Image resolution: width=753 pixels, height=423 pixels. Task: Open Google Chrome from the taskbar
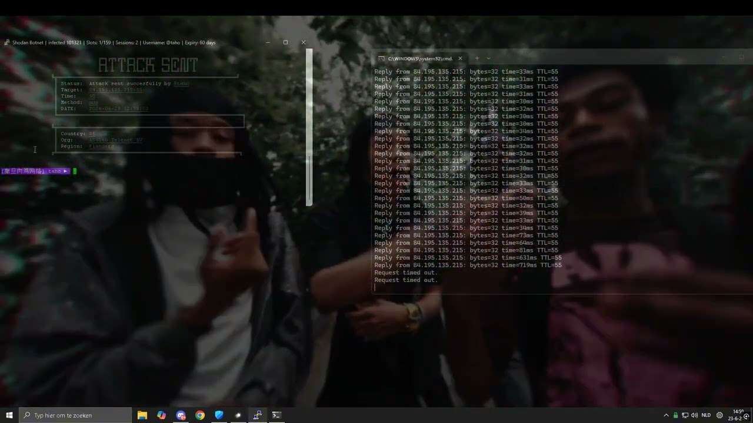click(x=200, y=415)
